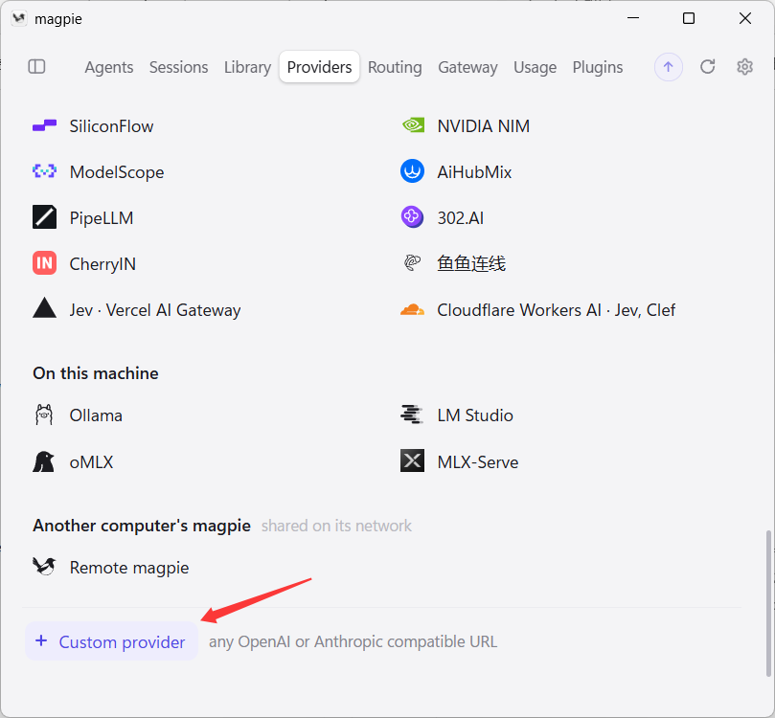The height and width of the screenshot is (718, 775).
Task: Click the MLX-Serve X icon
Action: pyautogui.click(x=412, y=461)
